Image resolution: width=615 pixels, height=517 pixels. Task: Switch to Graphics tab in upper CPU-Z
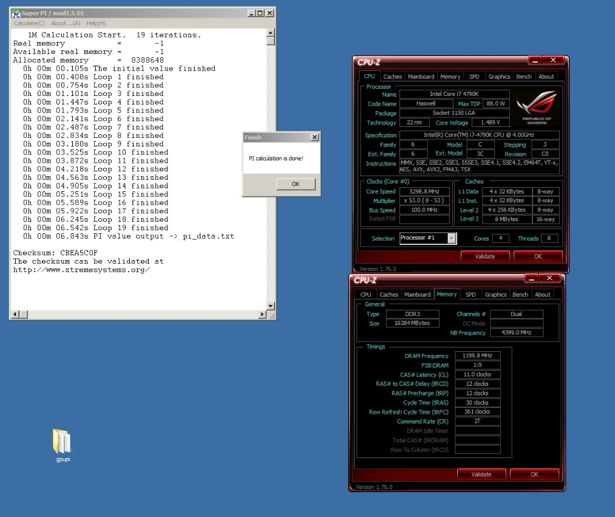pyautogui.click(x=499, y=77)
